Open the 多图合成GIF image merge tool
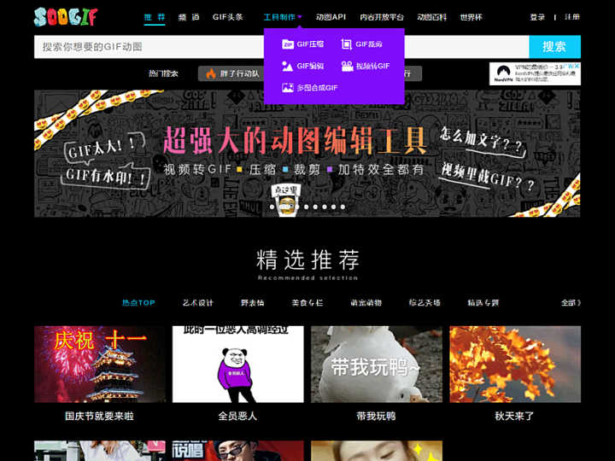Image resolution: width=615 pixels, height=461 pixels. 309,88
